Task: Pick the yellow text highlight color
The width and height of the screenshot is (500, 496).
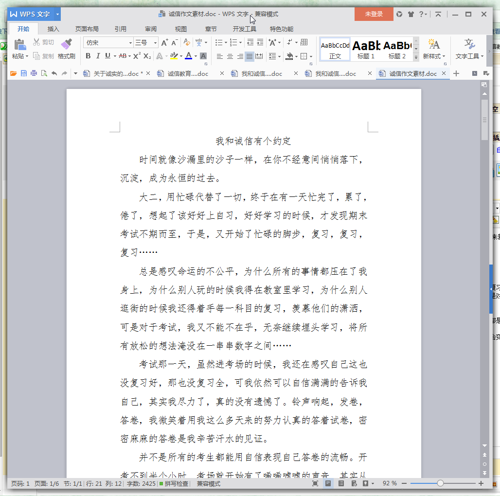Action: click(174, 56)
